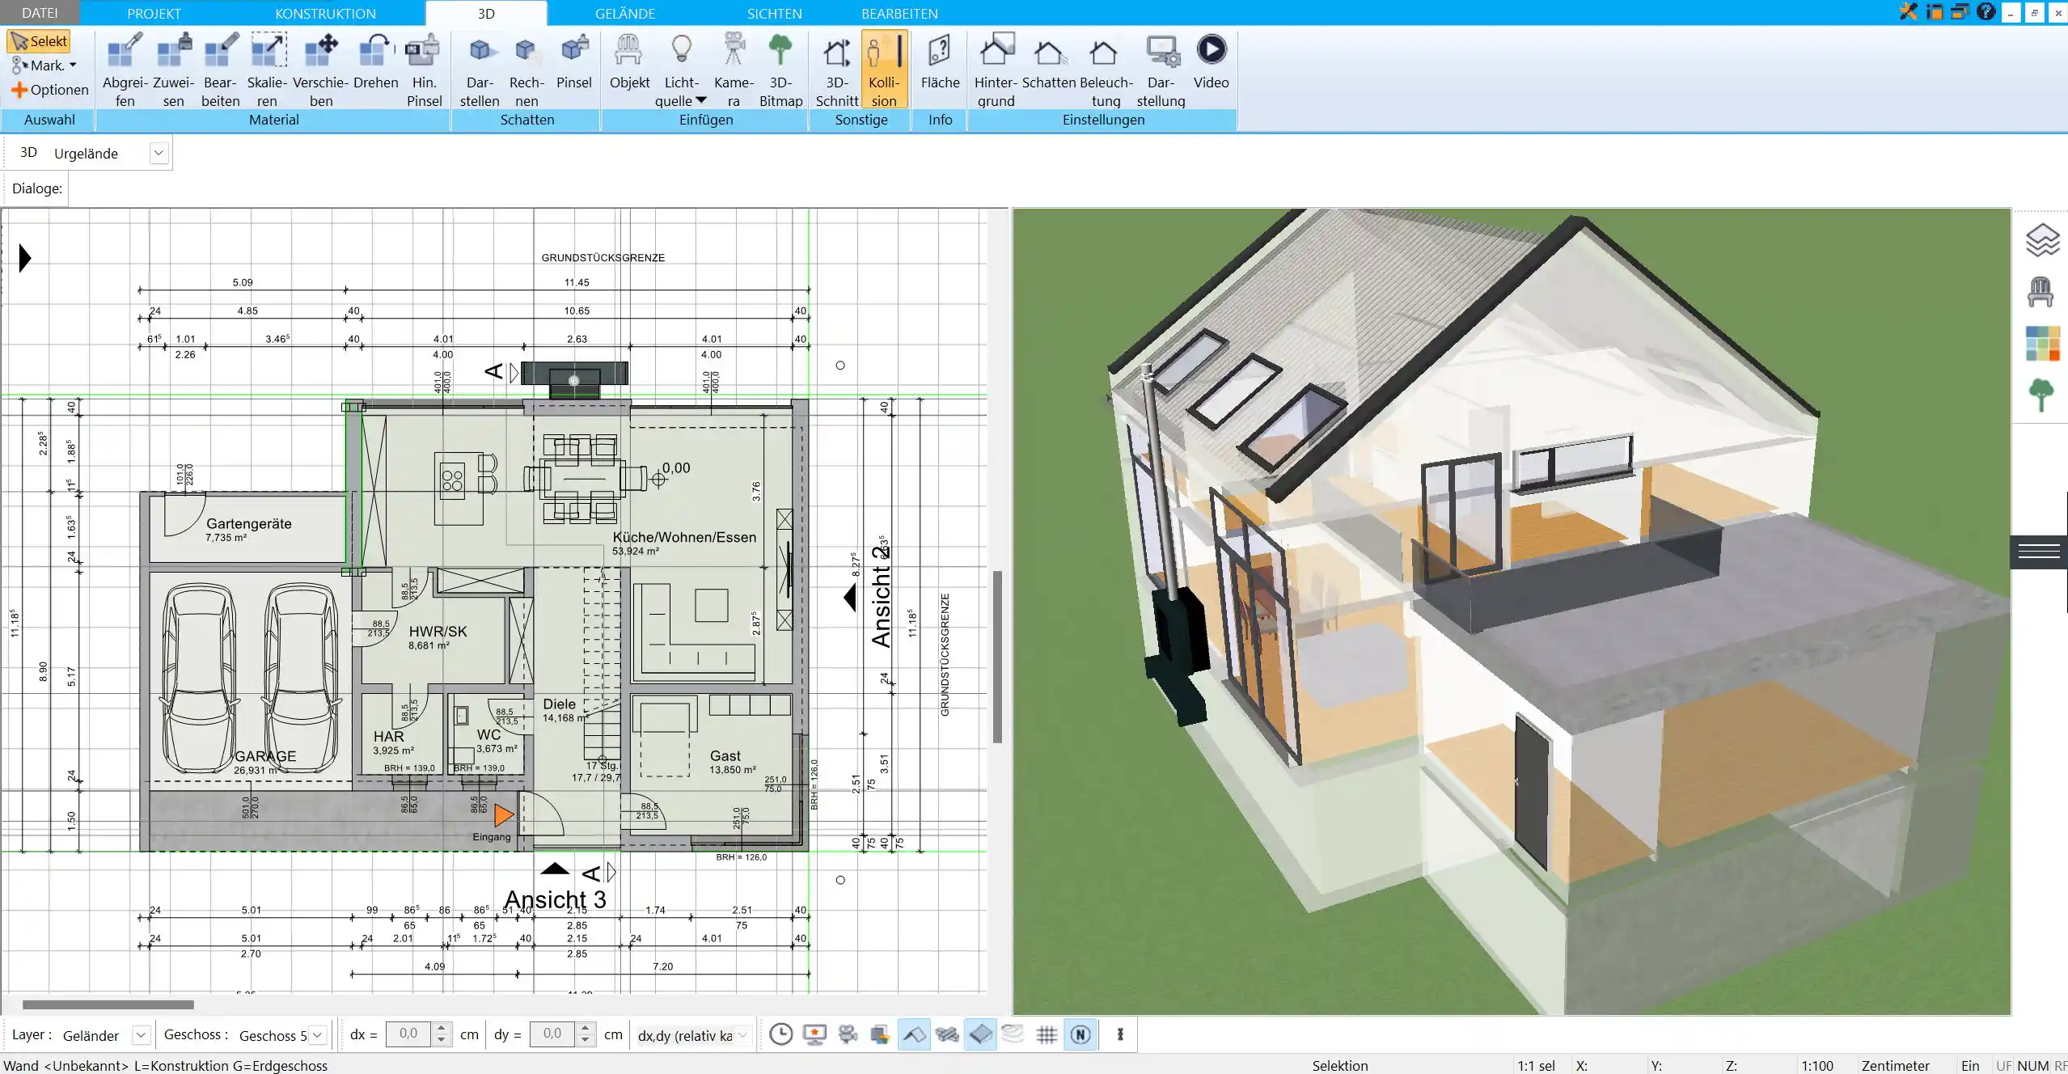Switch to the KONSTRUKTION tab

pos(325,14)
